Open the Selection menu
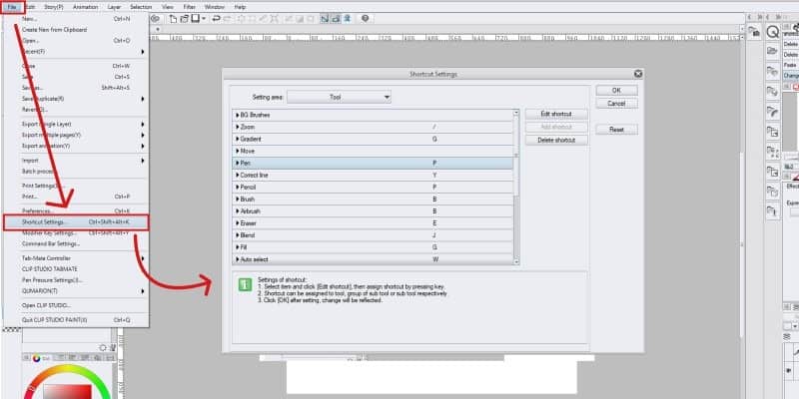799x399 pixels. (141, 7)
